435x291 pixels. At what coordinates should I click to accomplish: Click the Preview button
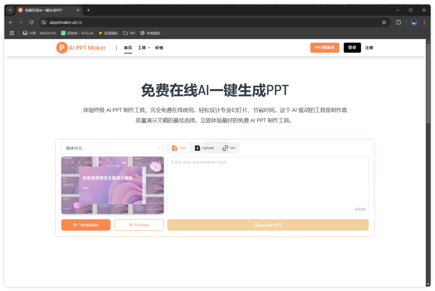click(139, 225)
